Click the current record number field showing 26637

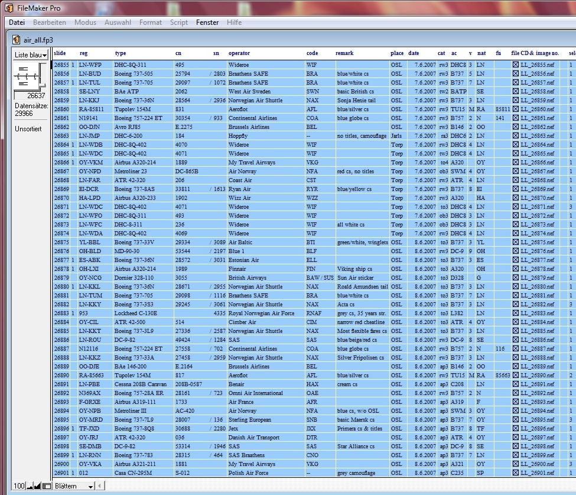click(35, 96)
